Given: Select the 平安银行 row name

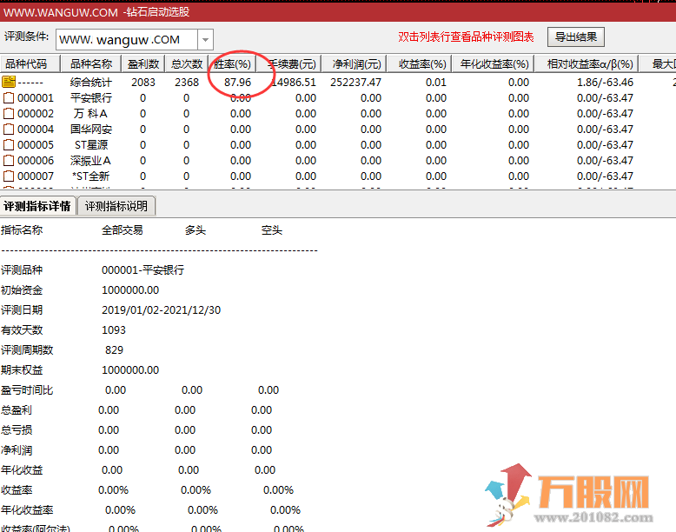Looking at the screenshot, I should point(91,98).
